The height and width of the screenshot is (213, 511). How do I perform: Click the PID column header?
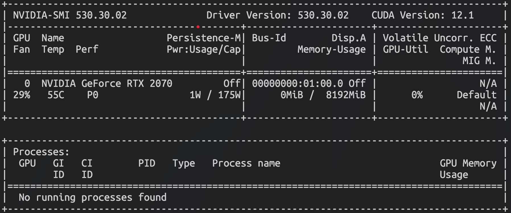(147, 163)
